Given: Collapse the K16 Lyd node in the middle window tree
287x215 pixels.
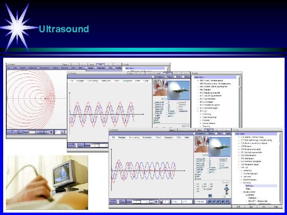Looking at the screenshot, I should pos(198,111).
